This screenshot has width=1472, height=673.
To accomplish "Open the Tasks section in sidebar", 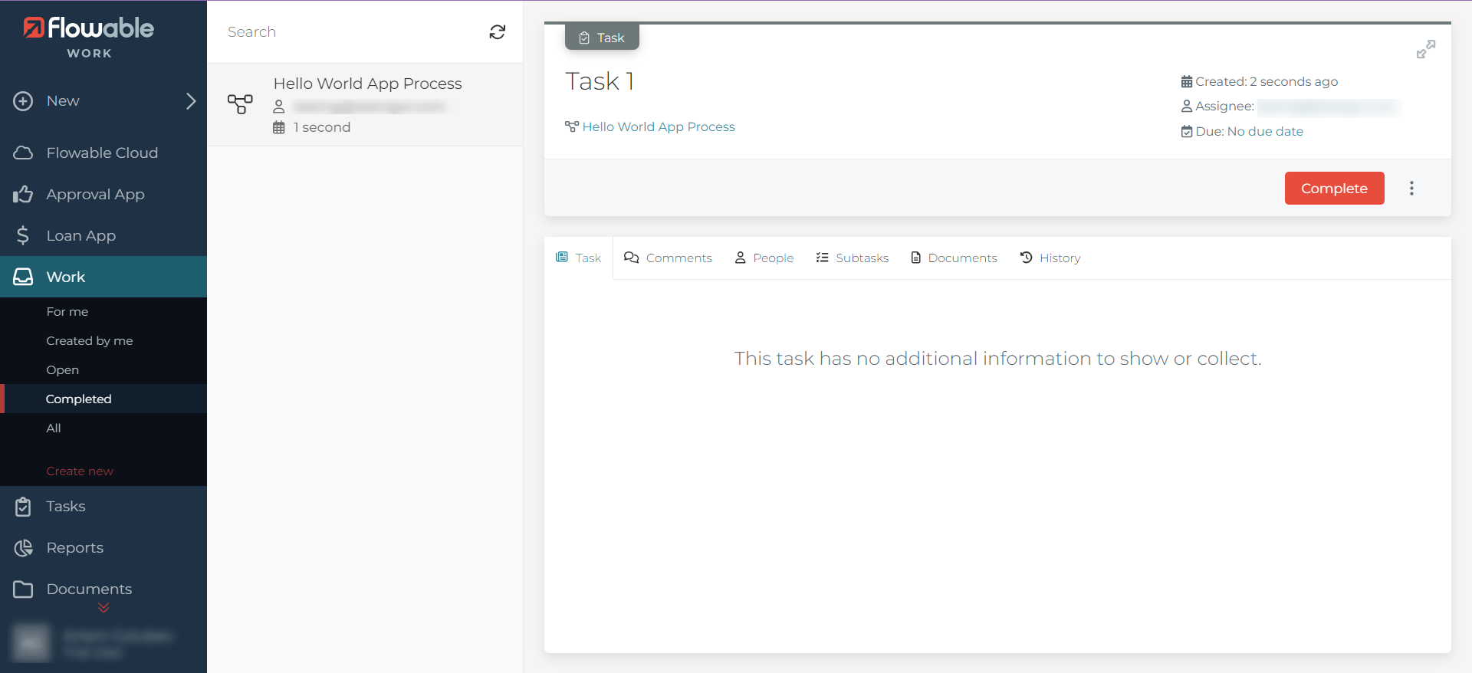I will pos(66,507).
